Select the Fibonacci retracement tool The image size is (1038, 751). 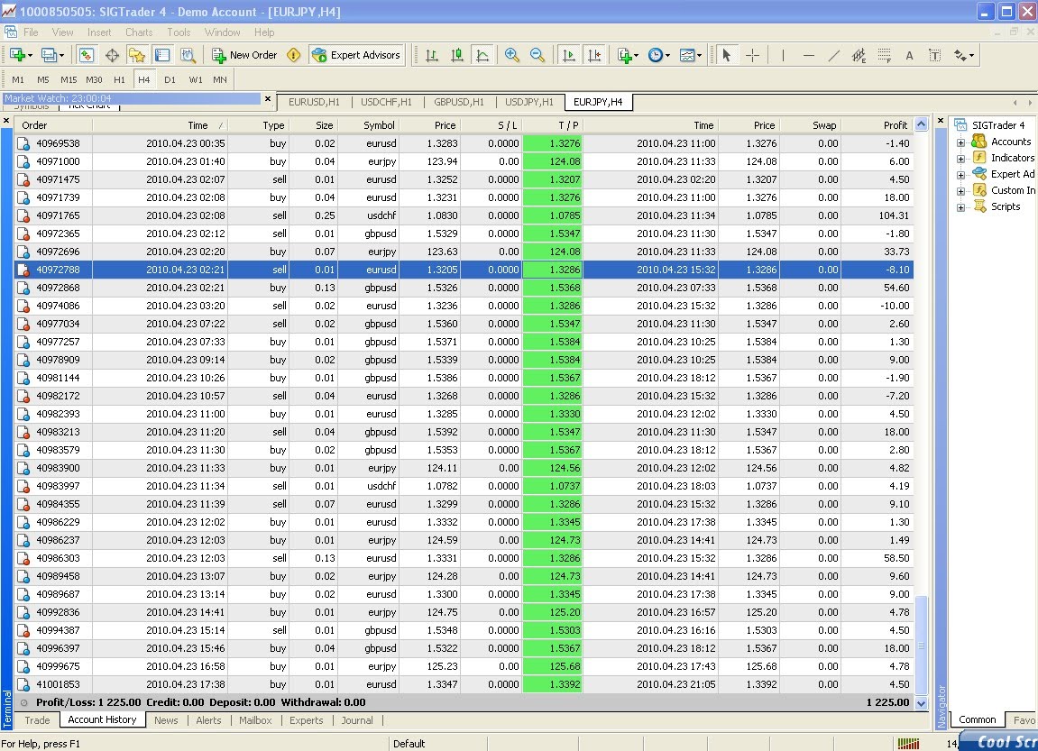(x=885, y=56)
